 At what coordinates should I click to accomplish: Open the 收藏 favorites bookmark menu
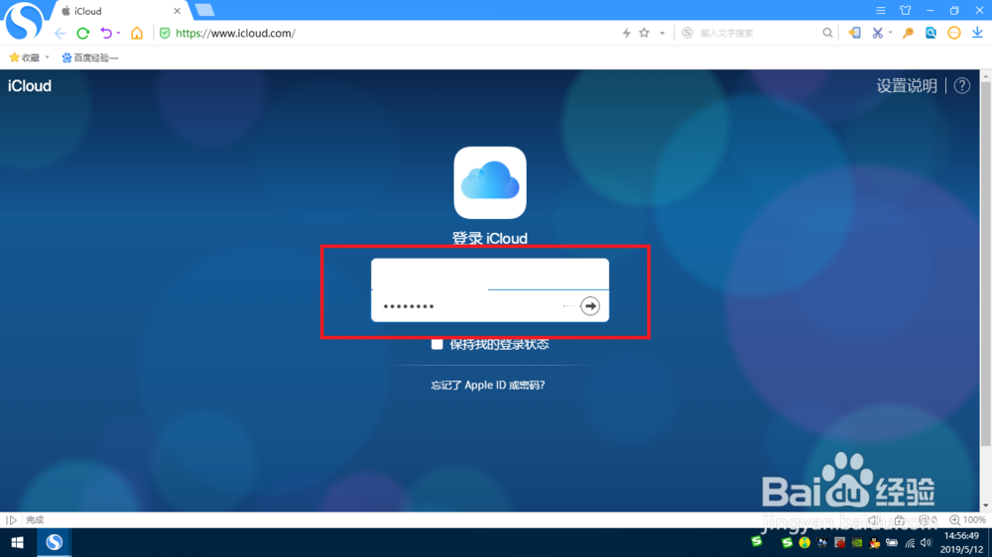click(25, 57)
